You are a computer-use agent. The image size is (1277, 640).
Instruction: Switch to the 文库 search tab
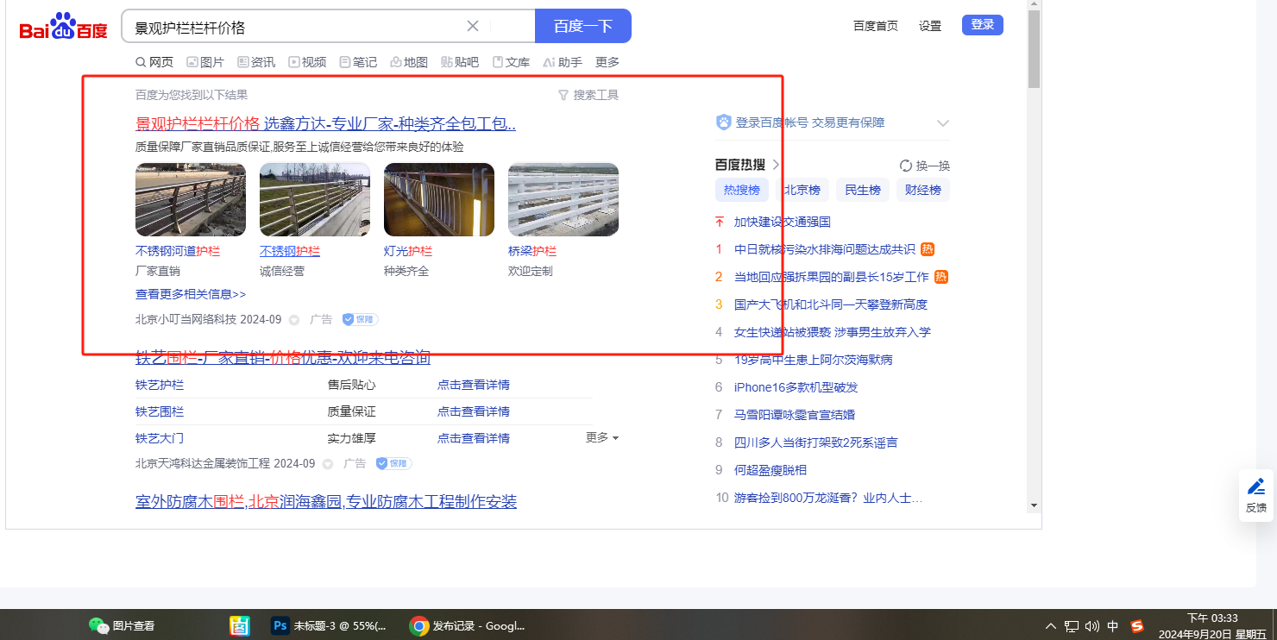[511, 62]
